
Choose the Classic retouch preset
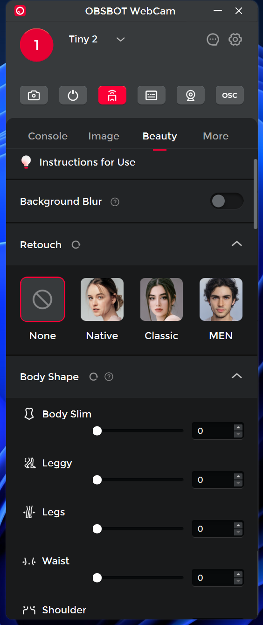pyautogui.click(x=161, y=299)
